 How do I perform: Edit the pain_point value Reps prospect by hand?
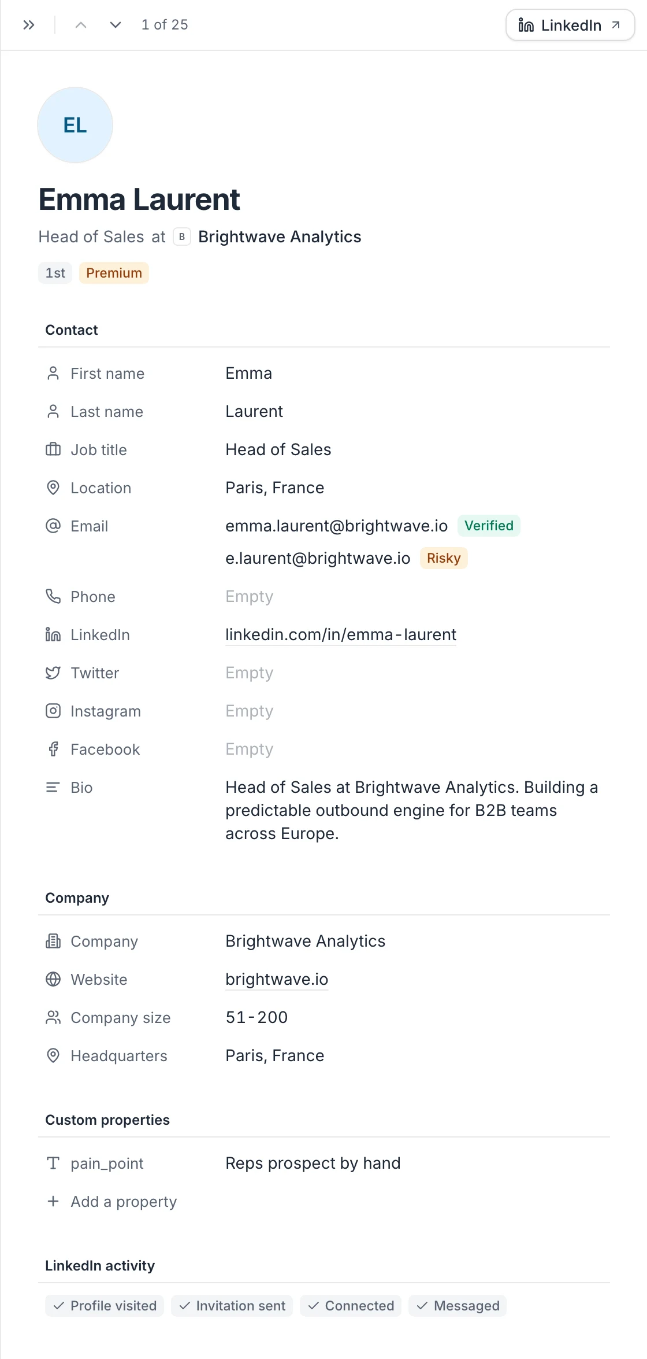pos(313,1164)
